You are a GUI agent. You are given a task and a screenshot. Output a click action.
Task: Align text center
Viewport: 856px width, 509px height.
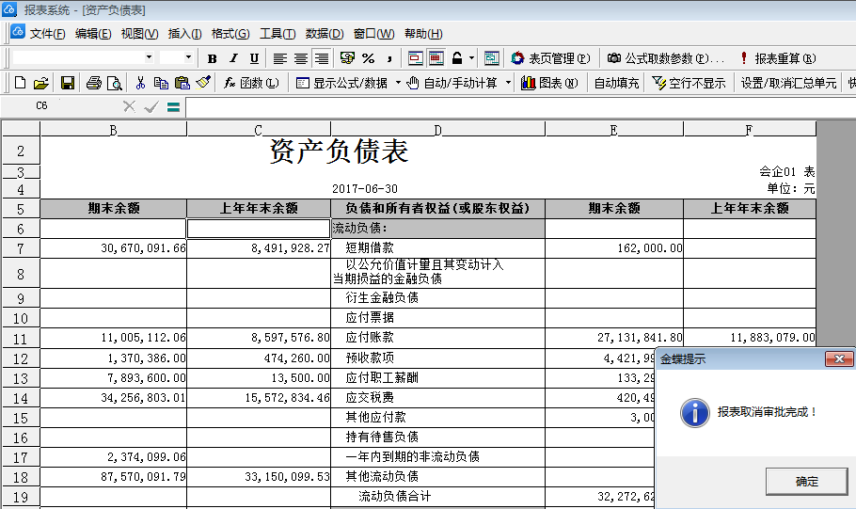coord(301,58)
